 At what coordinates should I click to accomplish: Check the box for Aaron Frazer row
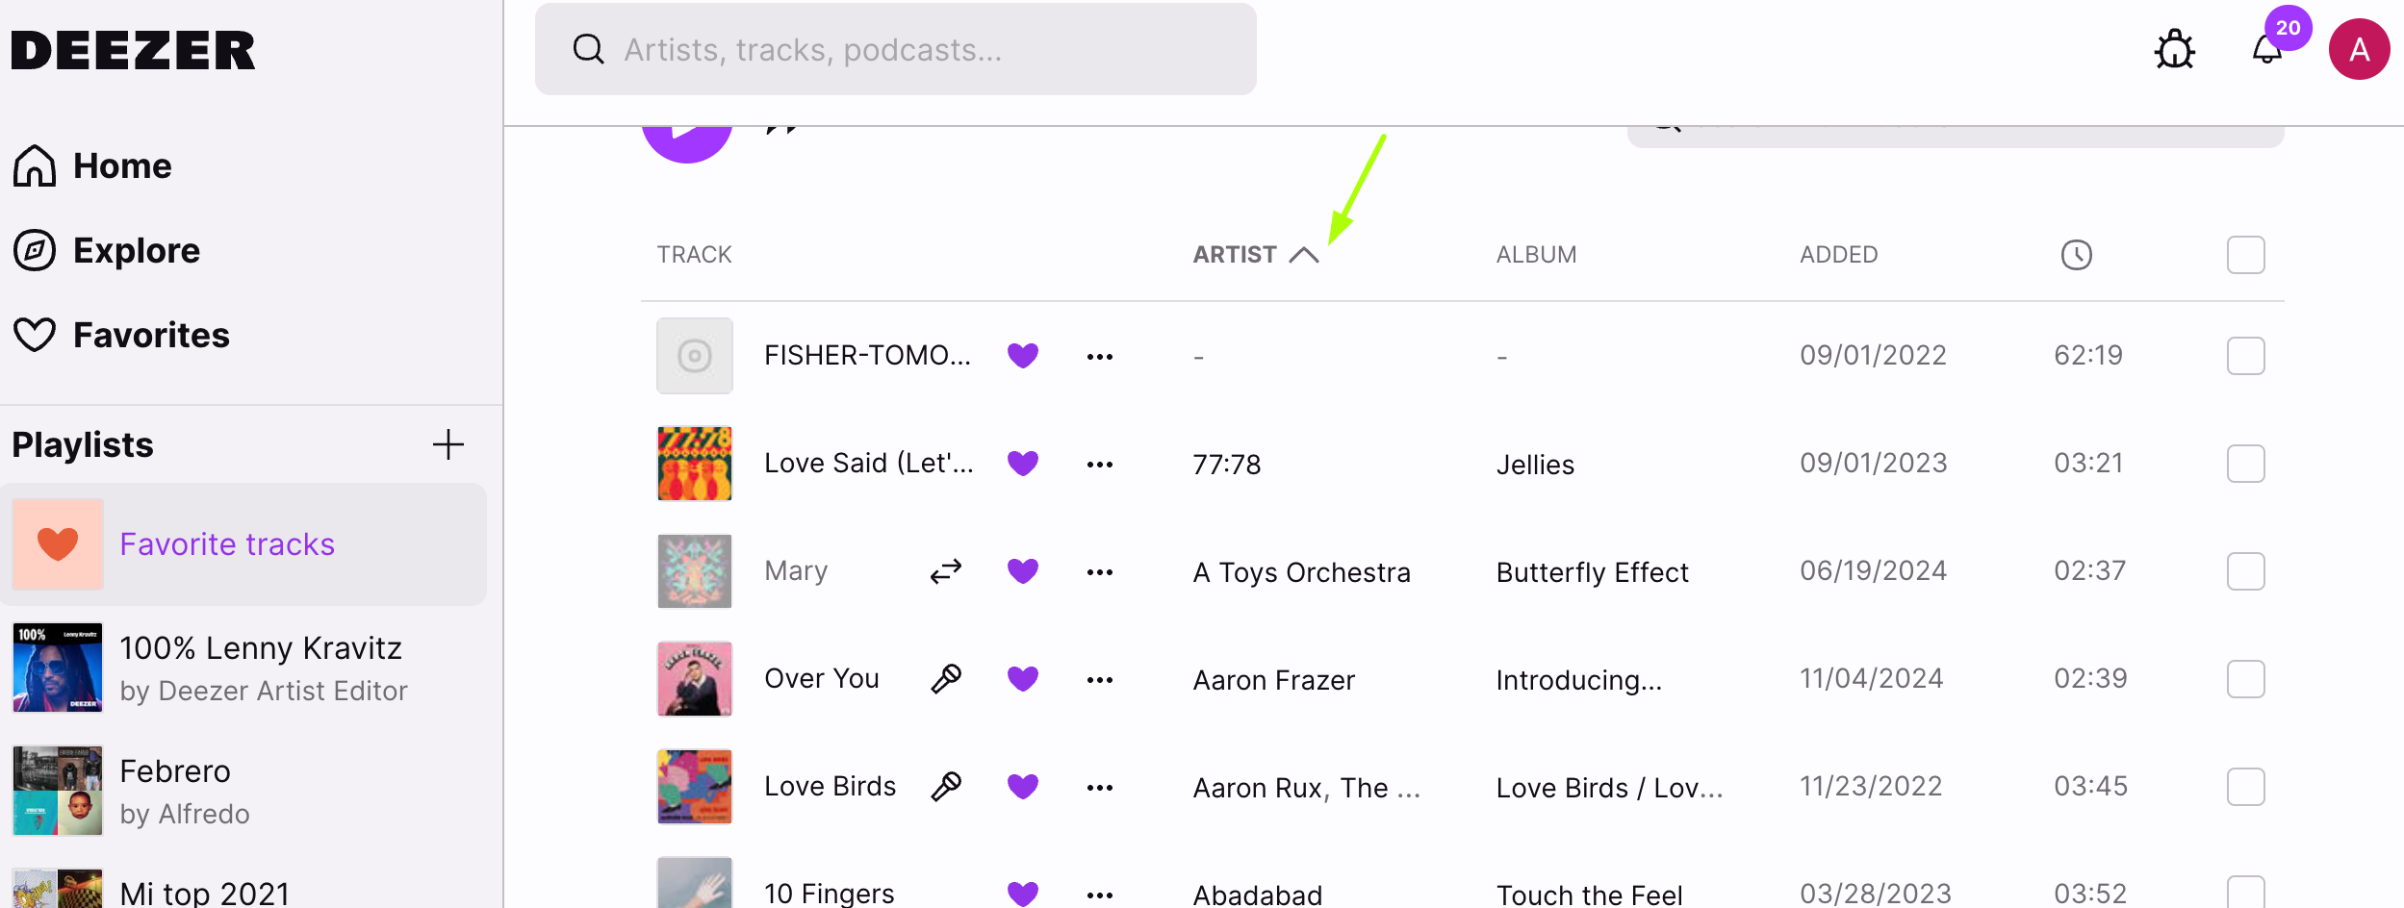pos(2246,679)
